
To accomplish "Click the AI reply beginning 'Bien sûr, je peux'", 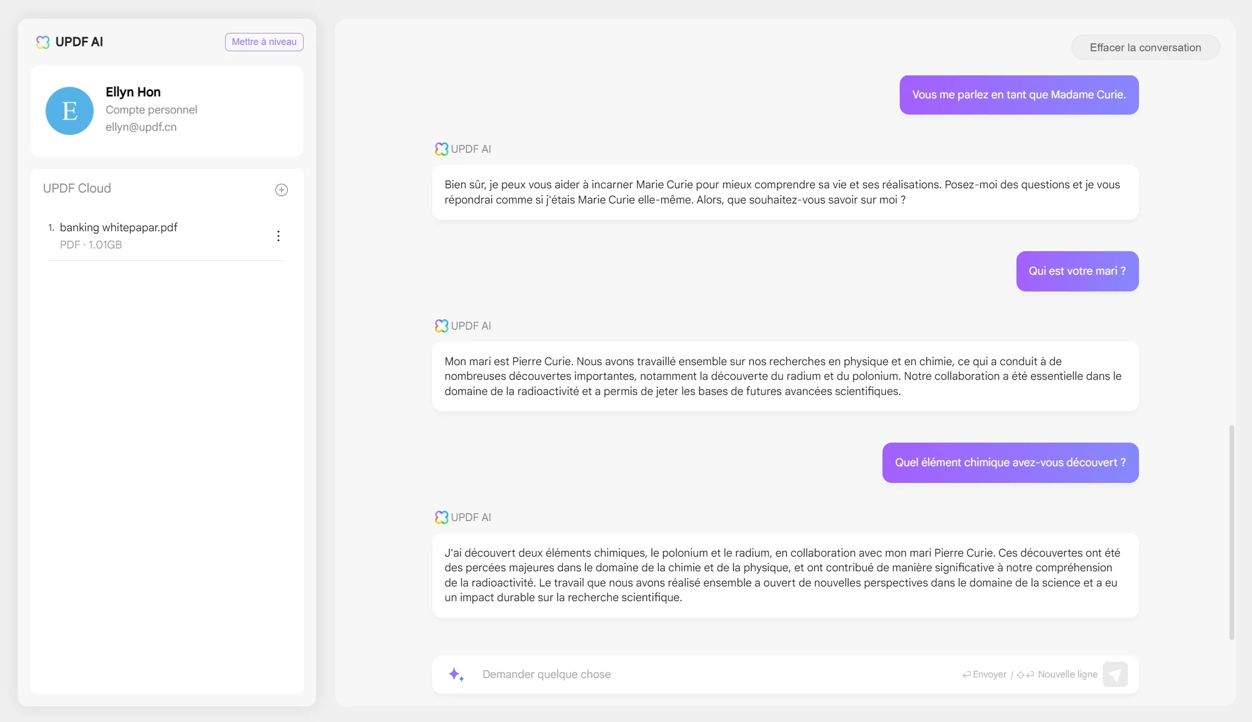I will point(785,192).
